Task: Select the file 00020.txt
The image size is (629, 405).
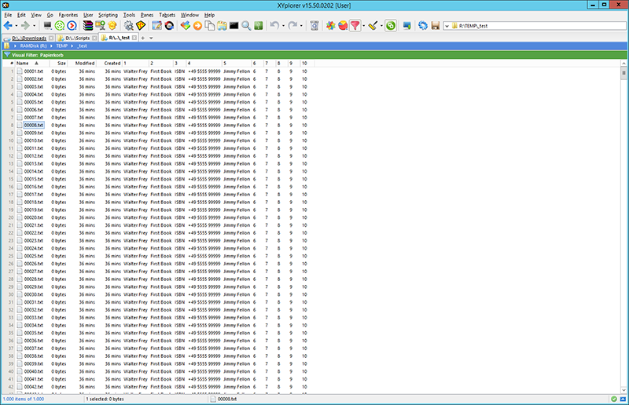Action: [33, 217]
